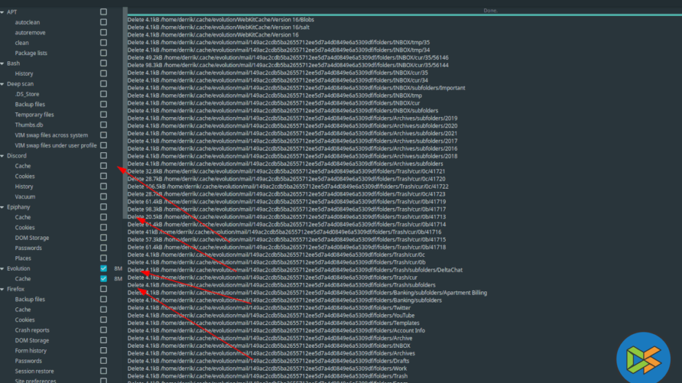682x383 pixels.
Task: Enable the Form history checkbox
Action: click(103, 351)
